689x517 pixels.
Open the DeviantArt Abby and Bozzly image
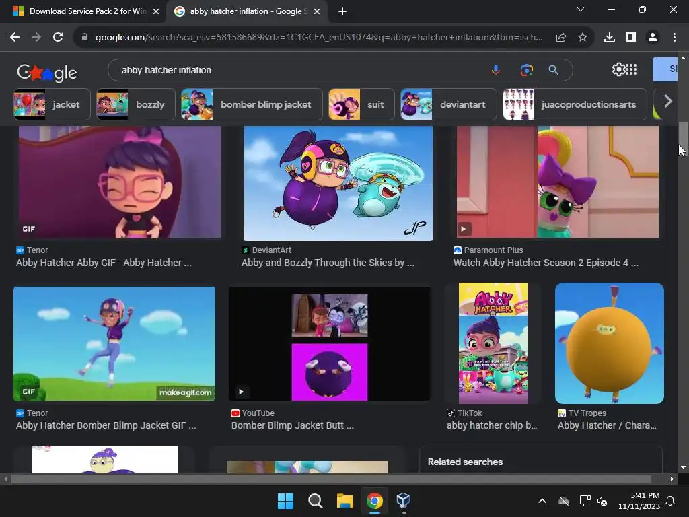338,183
